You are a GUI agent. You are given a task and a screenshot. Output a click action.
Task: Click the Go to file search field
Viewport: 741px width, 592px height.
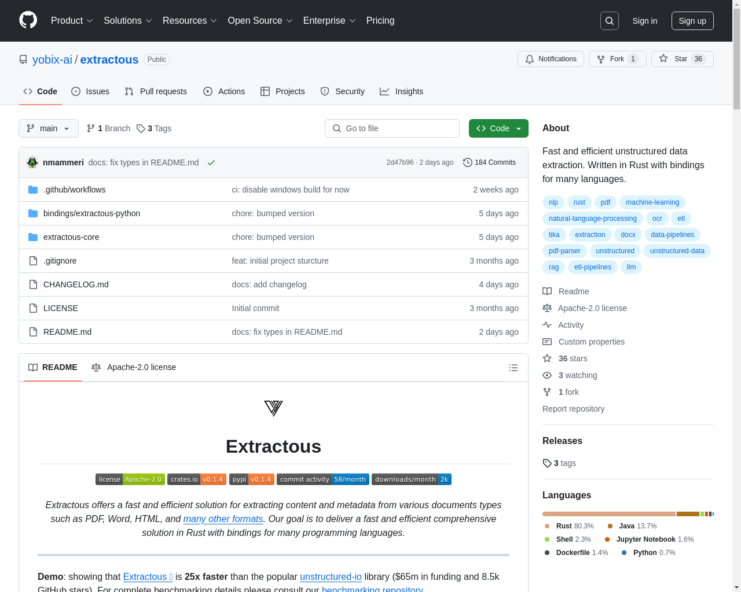point(392,128)
